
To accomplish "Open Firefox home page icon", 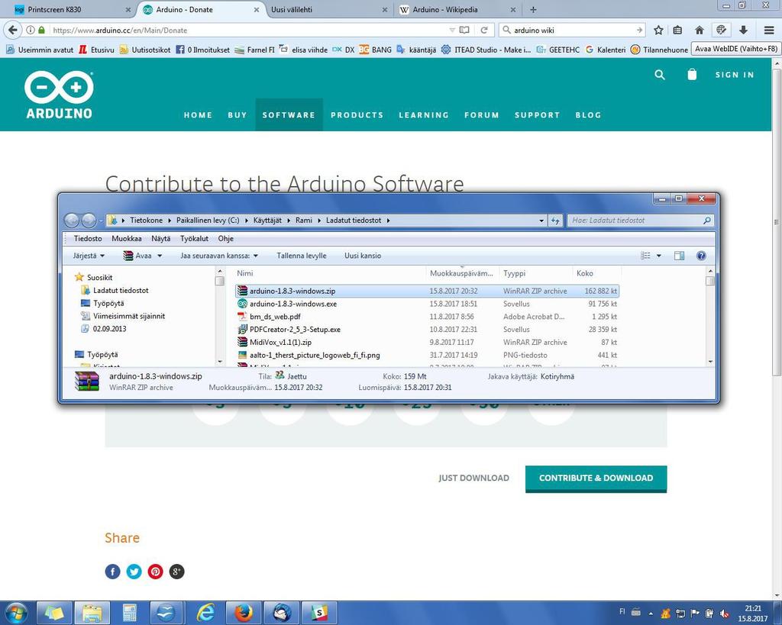I will [700, 30].
